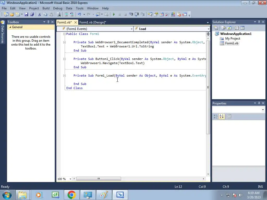Viewport: 267px width, 200px height.
Task: Click the volume speaker tray icon
Action: [240, 195]
